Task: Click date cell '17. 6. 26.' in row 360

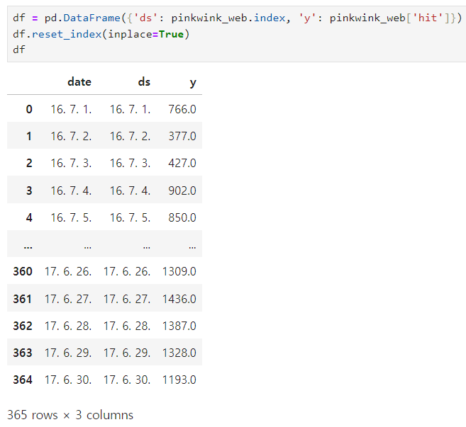Action: tap(68, 271)
